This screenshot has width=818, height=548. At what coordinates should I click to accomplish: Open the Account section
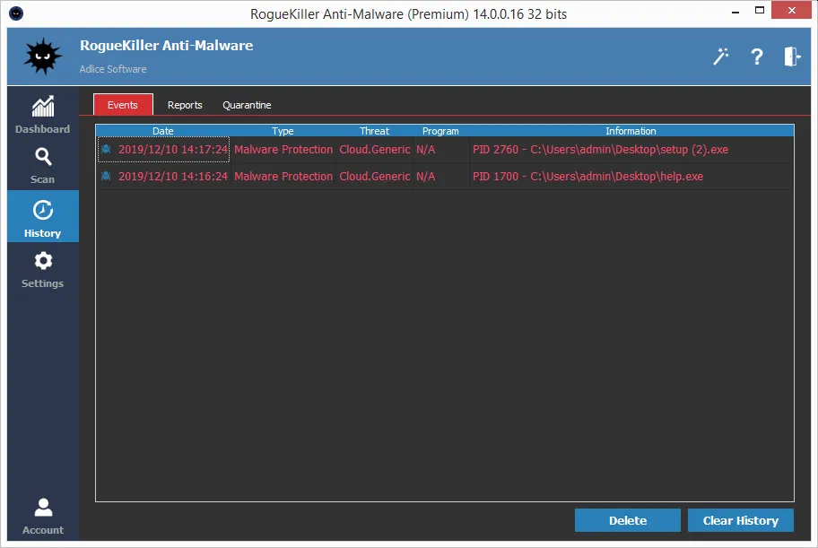43,516
